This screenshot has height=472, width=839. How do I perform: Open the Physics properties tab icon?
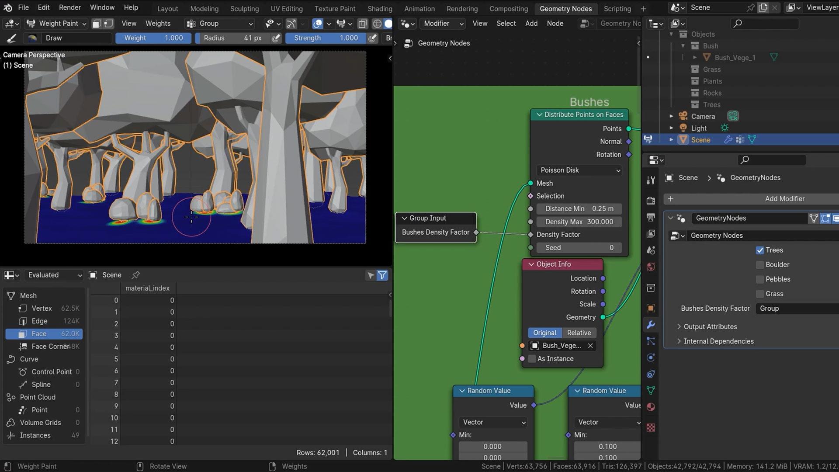(651, 357)
